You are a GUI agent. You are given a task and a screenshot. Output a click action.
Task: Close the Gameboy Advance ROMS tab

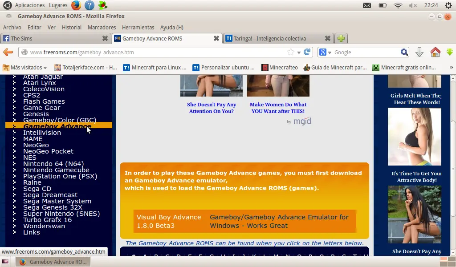click(216, 38)
